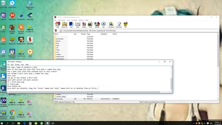Screen dimensions: 222x125
Task: Open the Find tool in WinRAR
Action: (x=90, y=25)
